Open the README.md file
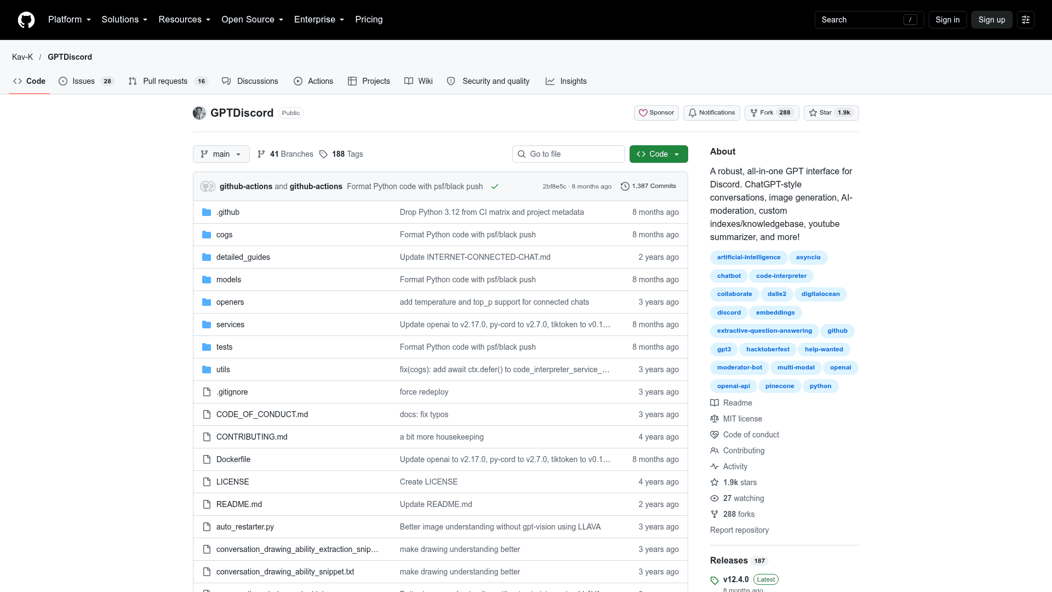This screenshot has height=592, width=1052. 239,504
